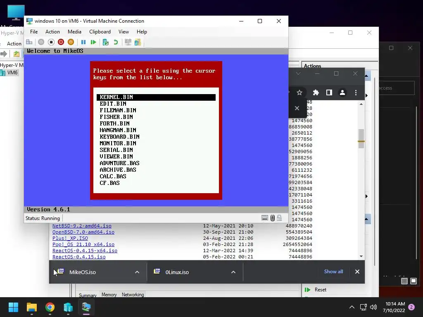Viewport: 423px width, 317px height.
Task: Expand options chevron for MikeOS.iso download
Action: click(x=137, y=272)
